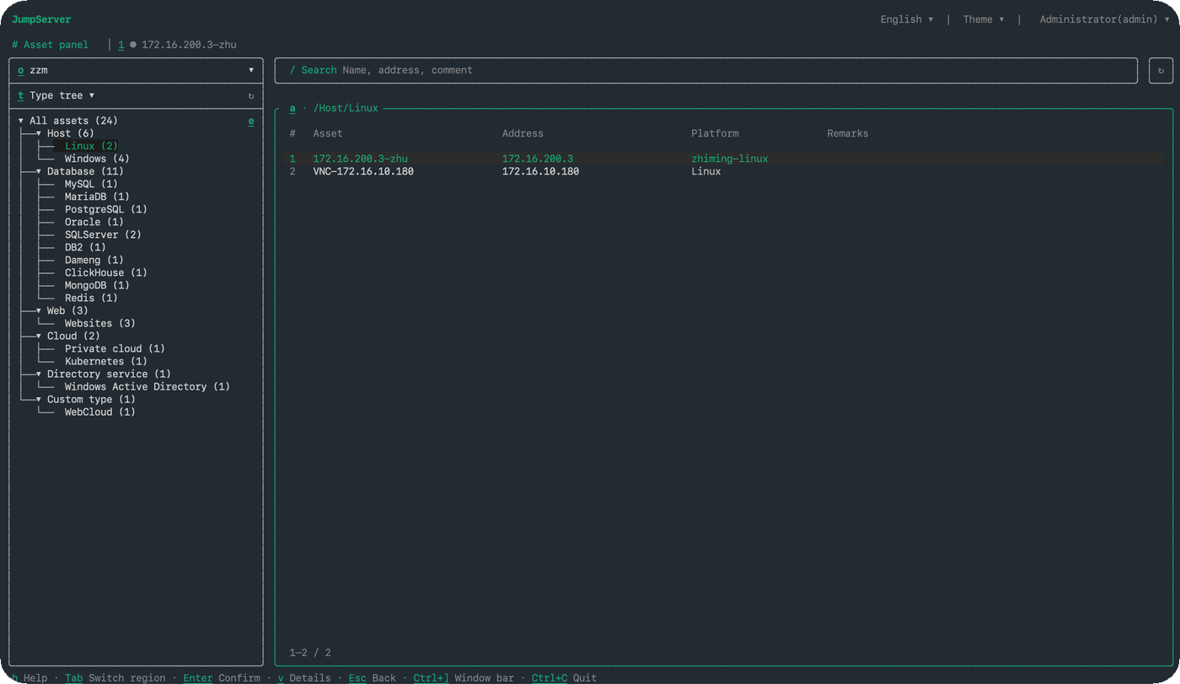Image resolution: width=1180 pixels, height=684 pixels.
Task: Click Enter Confirm hint in footer
Action: tap(223, 678)
